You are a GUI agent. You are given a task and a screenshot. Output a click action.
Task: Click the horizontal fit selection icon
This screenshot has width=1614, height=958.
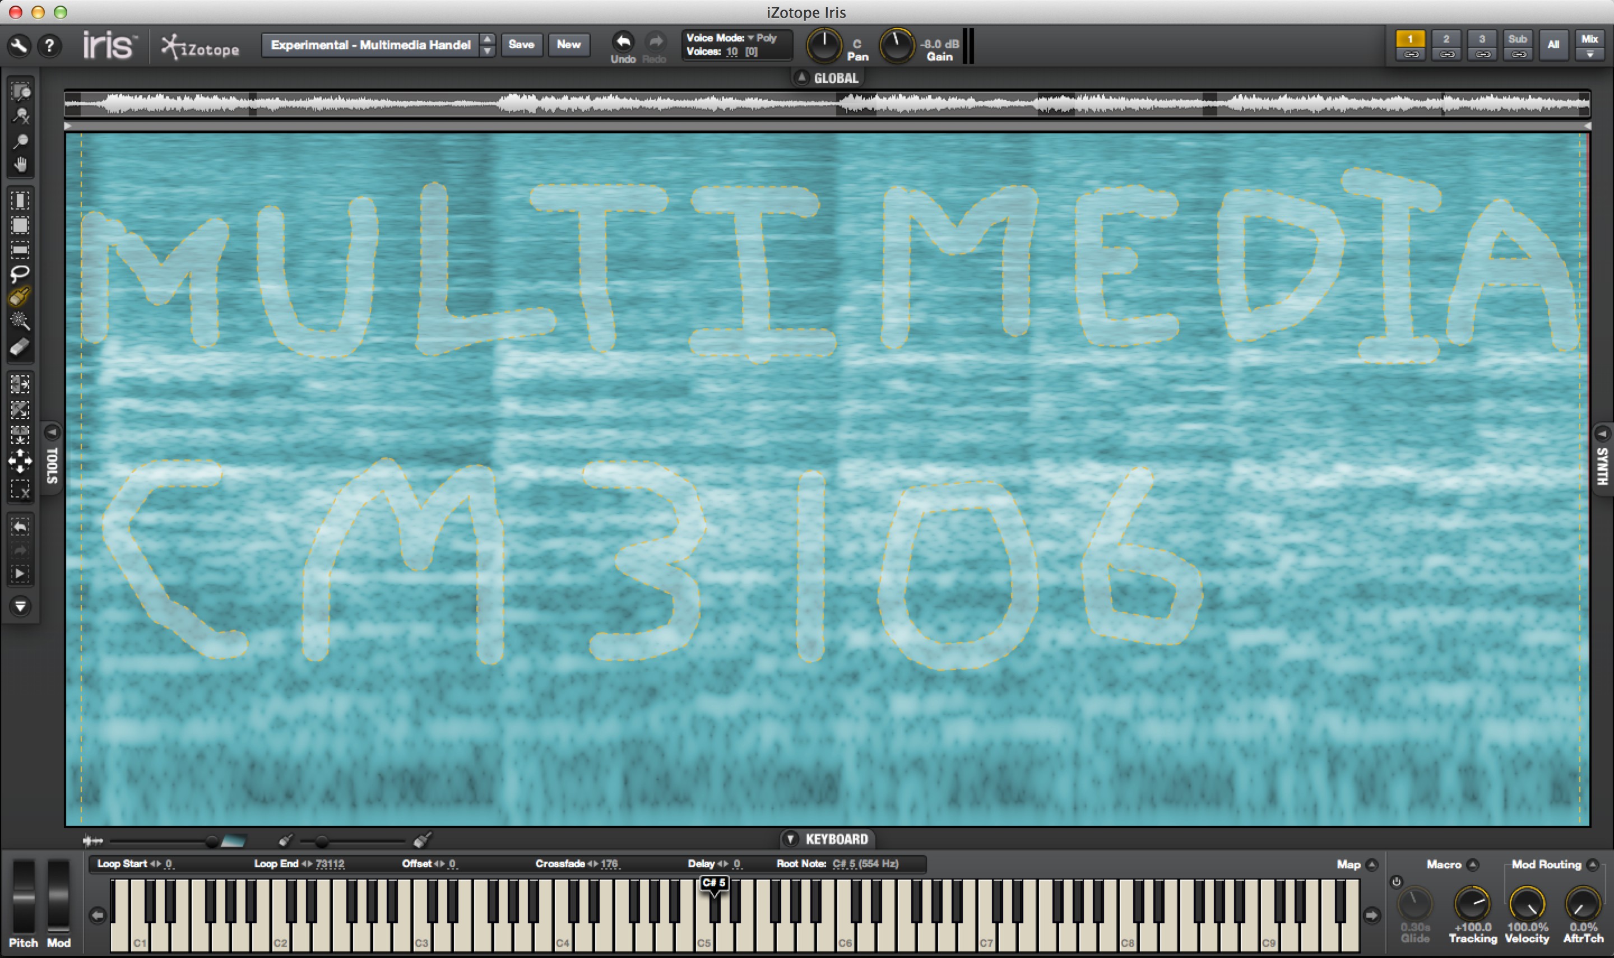pyautogui.click(x=20, y=384)
